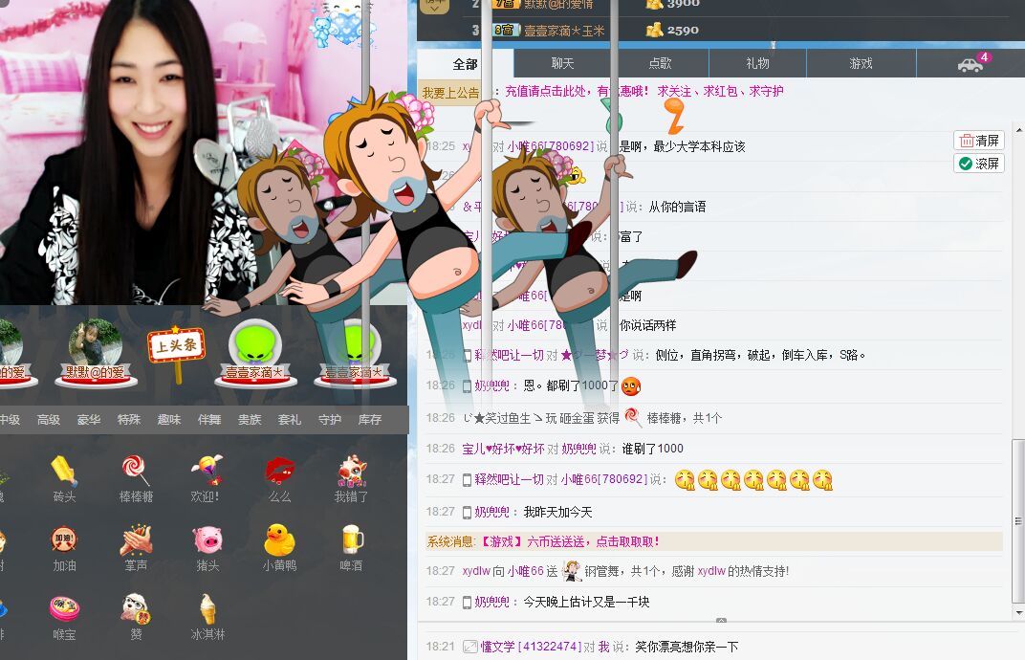Click the lollipop icon in 砸金蛋 message
The height and width of the screenshot is (660, 1025).
(633, 417)
